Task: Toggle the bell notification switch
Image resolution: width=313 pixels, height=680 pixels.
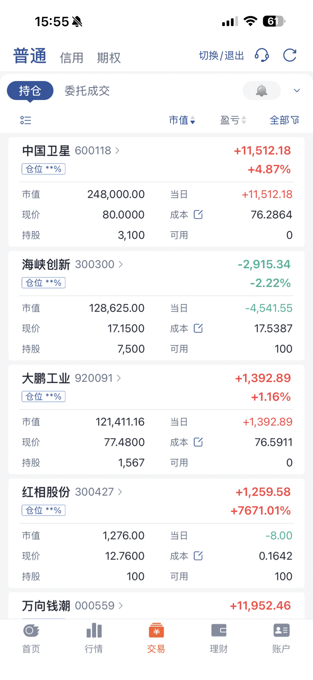Action: coord(261,91)
